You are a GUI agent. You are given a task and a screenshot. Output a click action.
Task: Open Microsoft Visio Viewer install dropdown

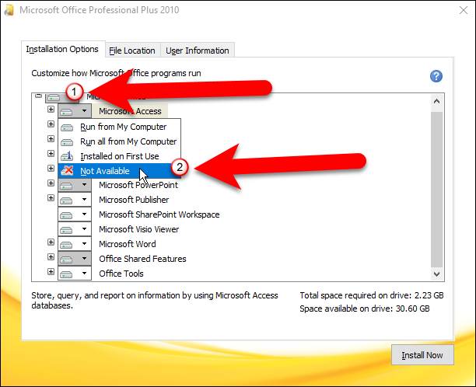[x=85, y=229]
